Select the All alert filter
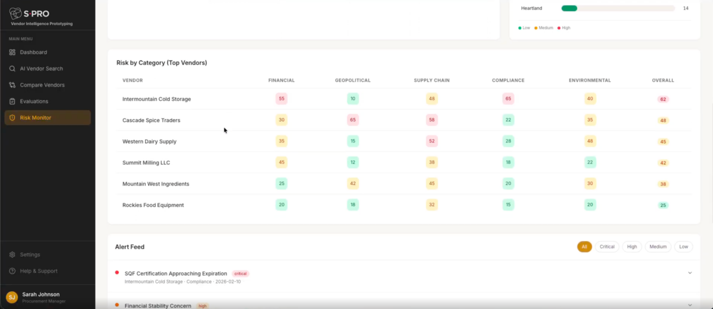Screen dimensions: 713x309 coord(584,247)
